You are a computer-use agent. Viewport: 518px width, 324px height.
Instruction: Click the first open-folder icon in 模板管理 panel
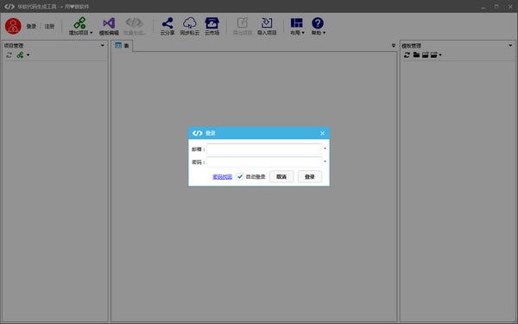tap(425, 55)
